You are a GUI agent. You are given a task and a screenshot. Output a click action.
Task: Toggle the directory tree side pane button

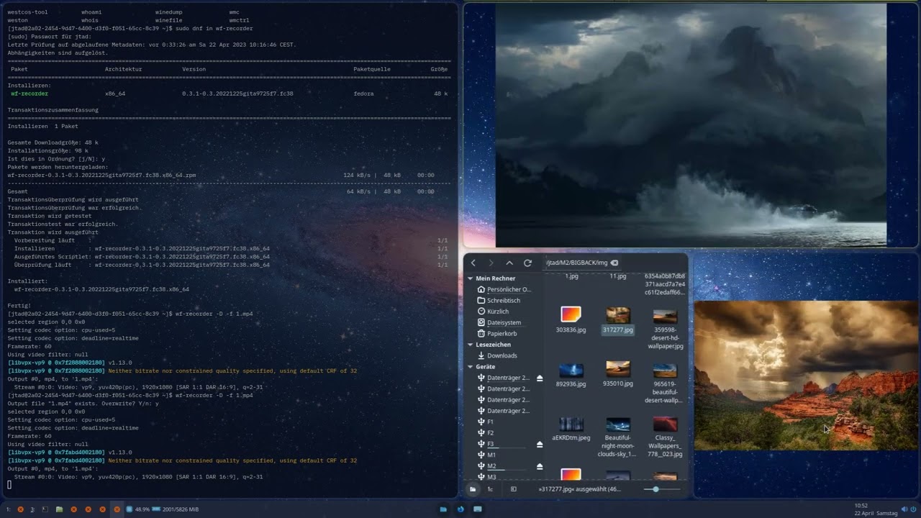[x=491, y=489]
